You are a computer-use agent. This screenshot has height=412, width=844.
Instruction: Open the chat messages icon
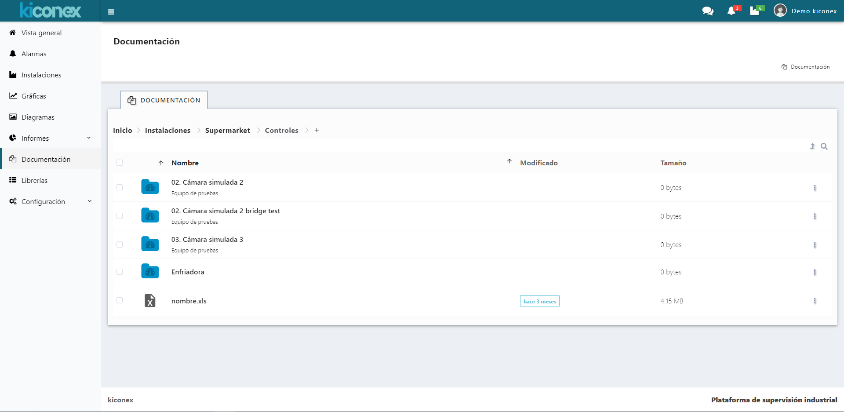pyautogui.click(x=708, y=11)
